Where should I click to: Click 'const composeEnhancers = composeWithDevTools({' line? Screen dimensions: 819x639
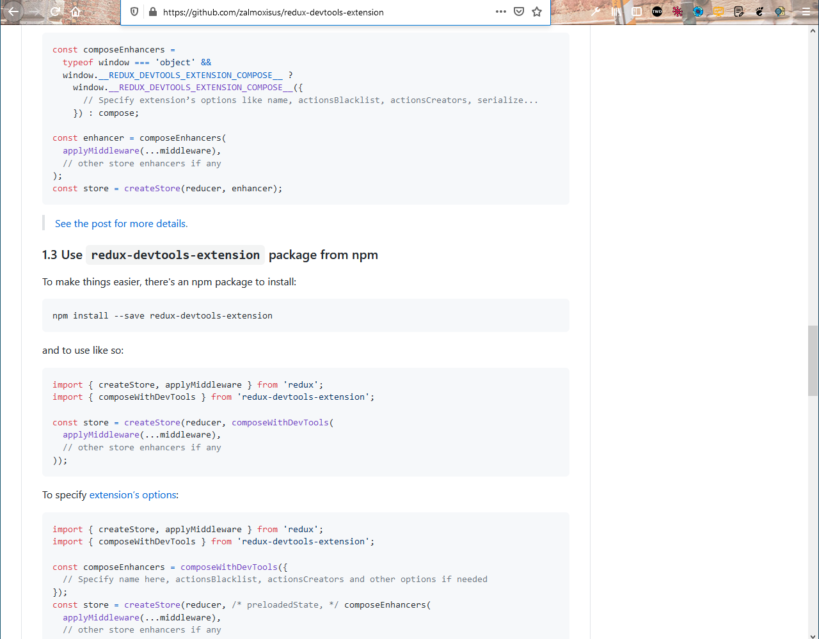coord(170,567)
